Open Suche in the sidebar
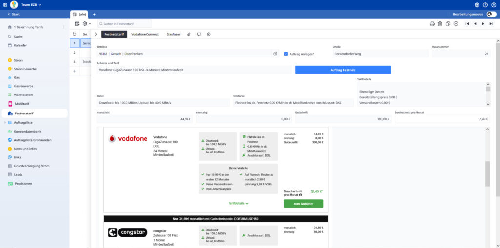This screenshot has width=500, height=248. pyautogui.click(x=18, y=37)
